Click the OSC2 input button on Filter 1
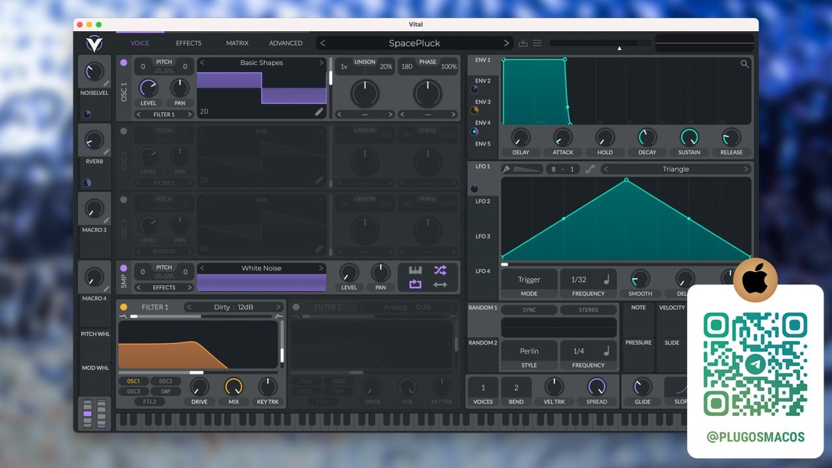The height and width of the screenshot is (468, 832). point(166,381)
